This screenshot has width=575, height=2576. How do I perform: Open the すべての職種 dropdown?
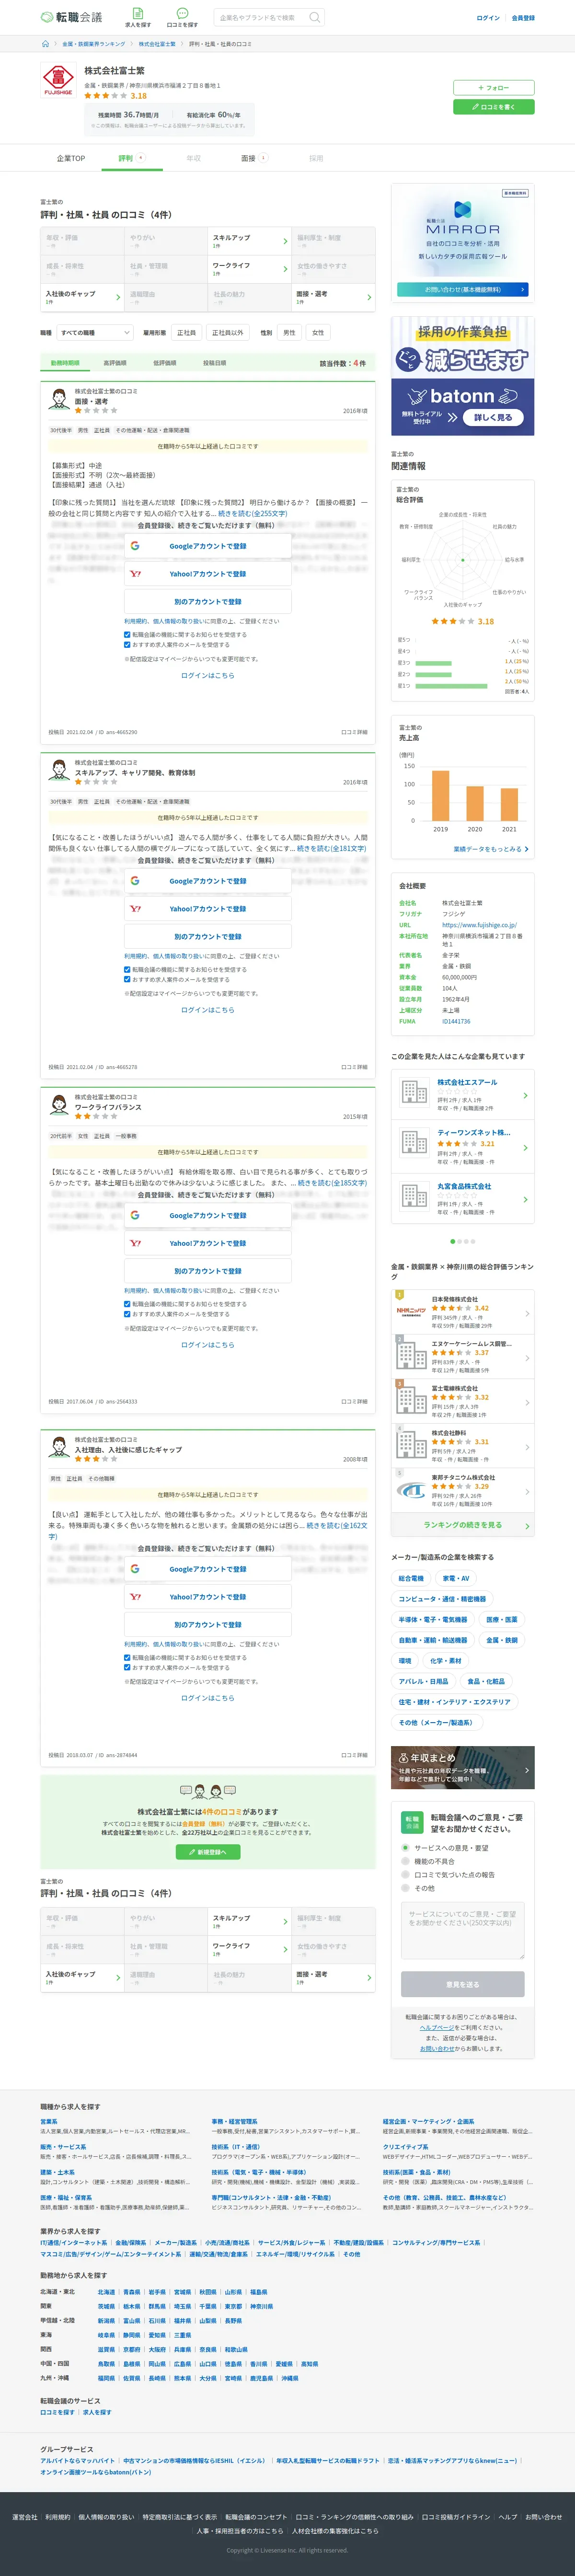click(96, 333)
